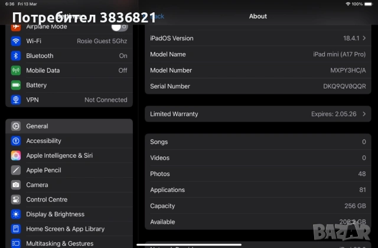Tap the Model Number label
The image size is (378, 248).
[171, 70]
